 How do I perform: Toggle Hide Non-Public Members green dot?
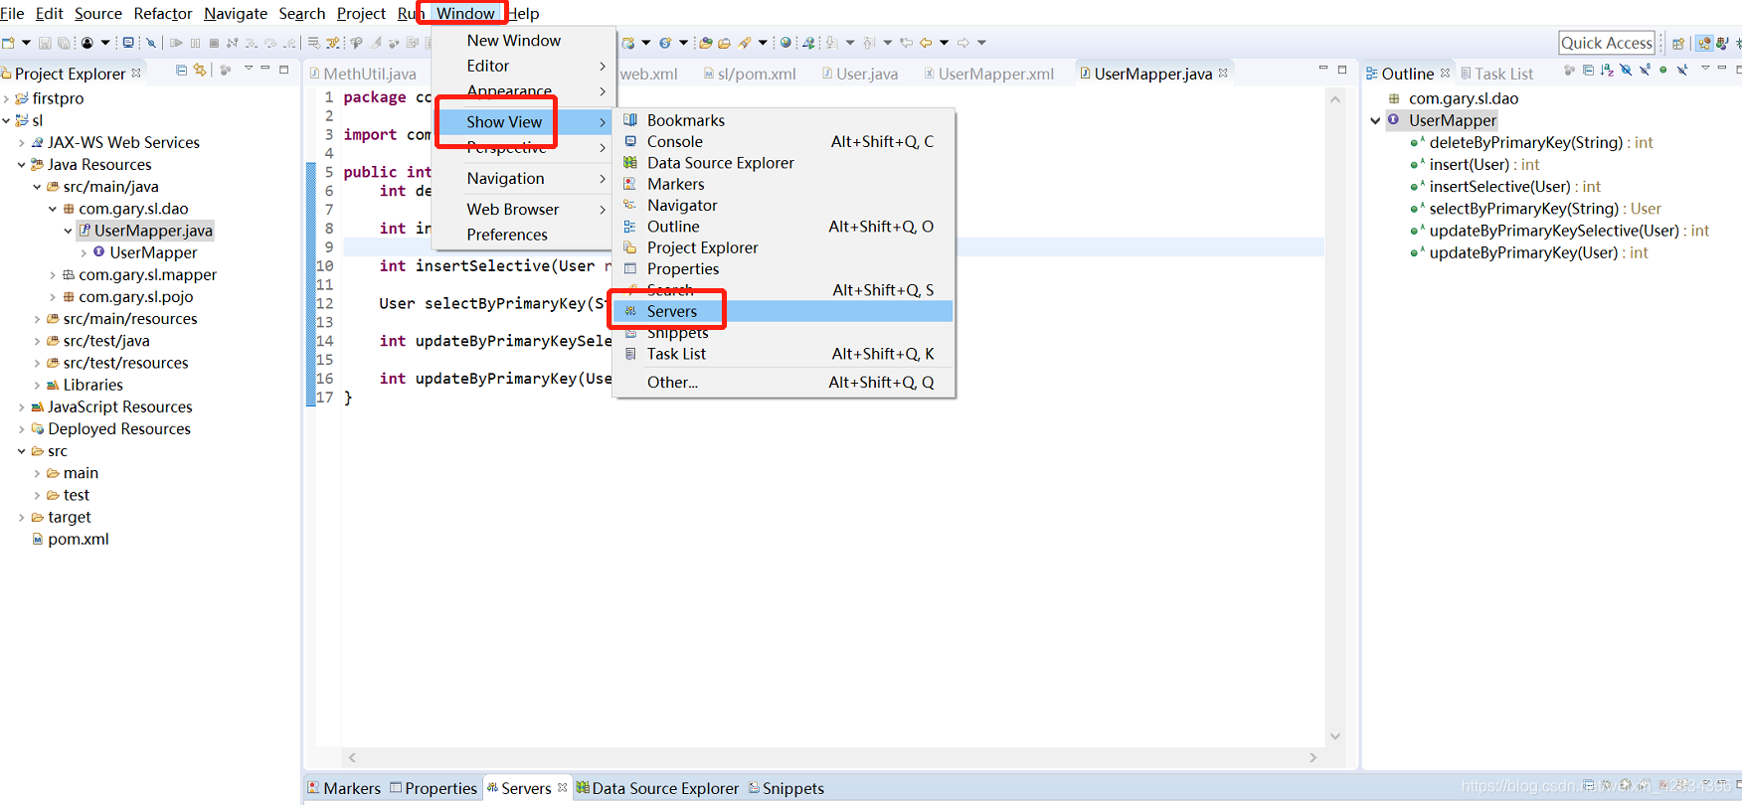pyautogui.click(x=1662, y=70)
